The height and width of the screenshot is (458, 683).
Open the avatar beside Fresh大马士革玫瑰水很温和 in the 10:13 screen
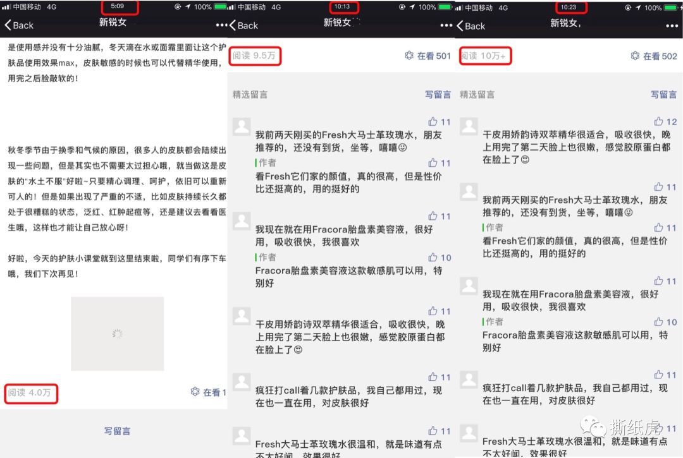242,435
